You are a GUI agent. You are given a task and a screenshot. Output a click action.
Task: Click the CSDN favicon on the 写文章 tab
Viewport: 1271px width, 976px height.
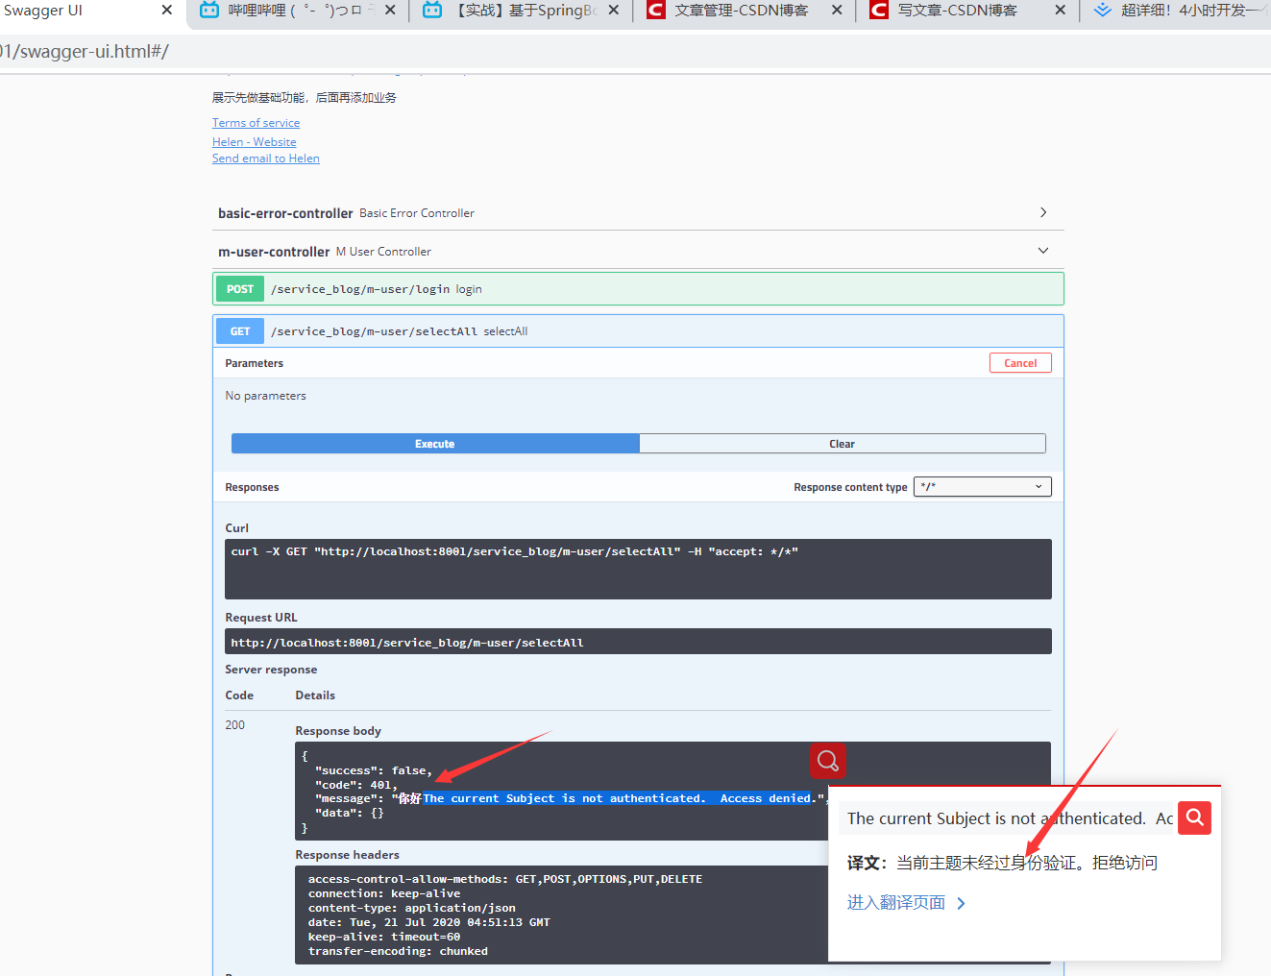coord(877,12)
